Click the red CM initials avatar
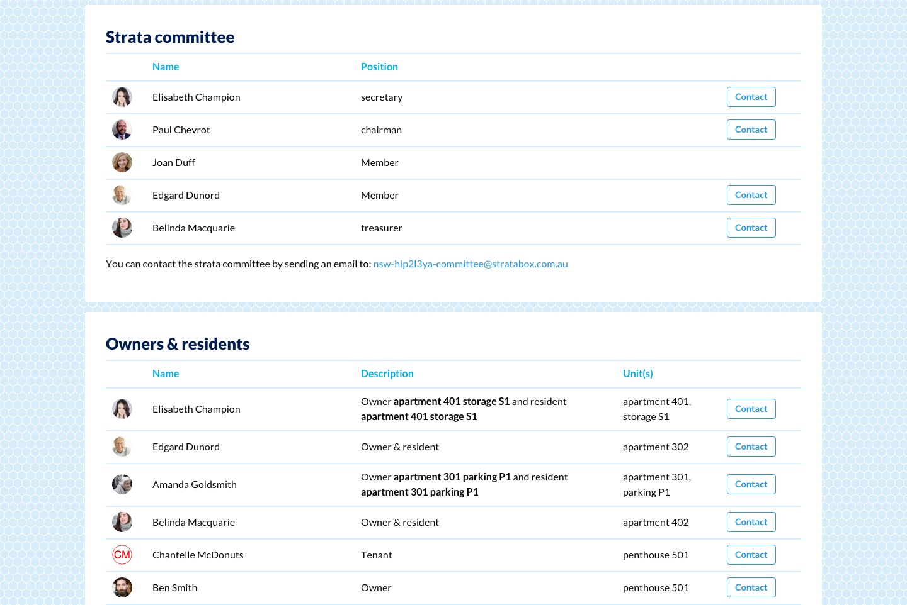 pos(122,555)
